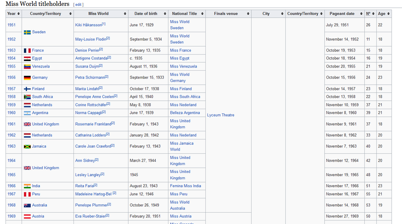Viewport: 402px width, 224px height.
Task: Sort table by Year column arrows
Action: 18,14
